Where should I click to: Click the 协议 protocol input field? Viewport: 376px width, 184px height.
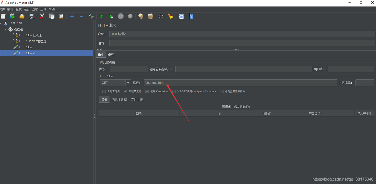tap(129, 69)
